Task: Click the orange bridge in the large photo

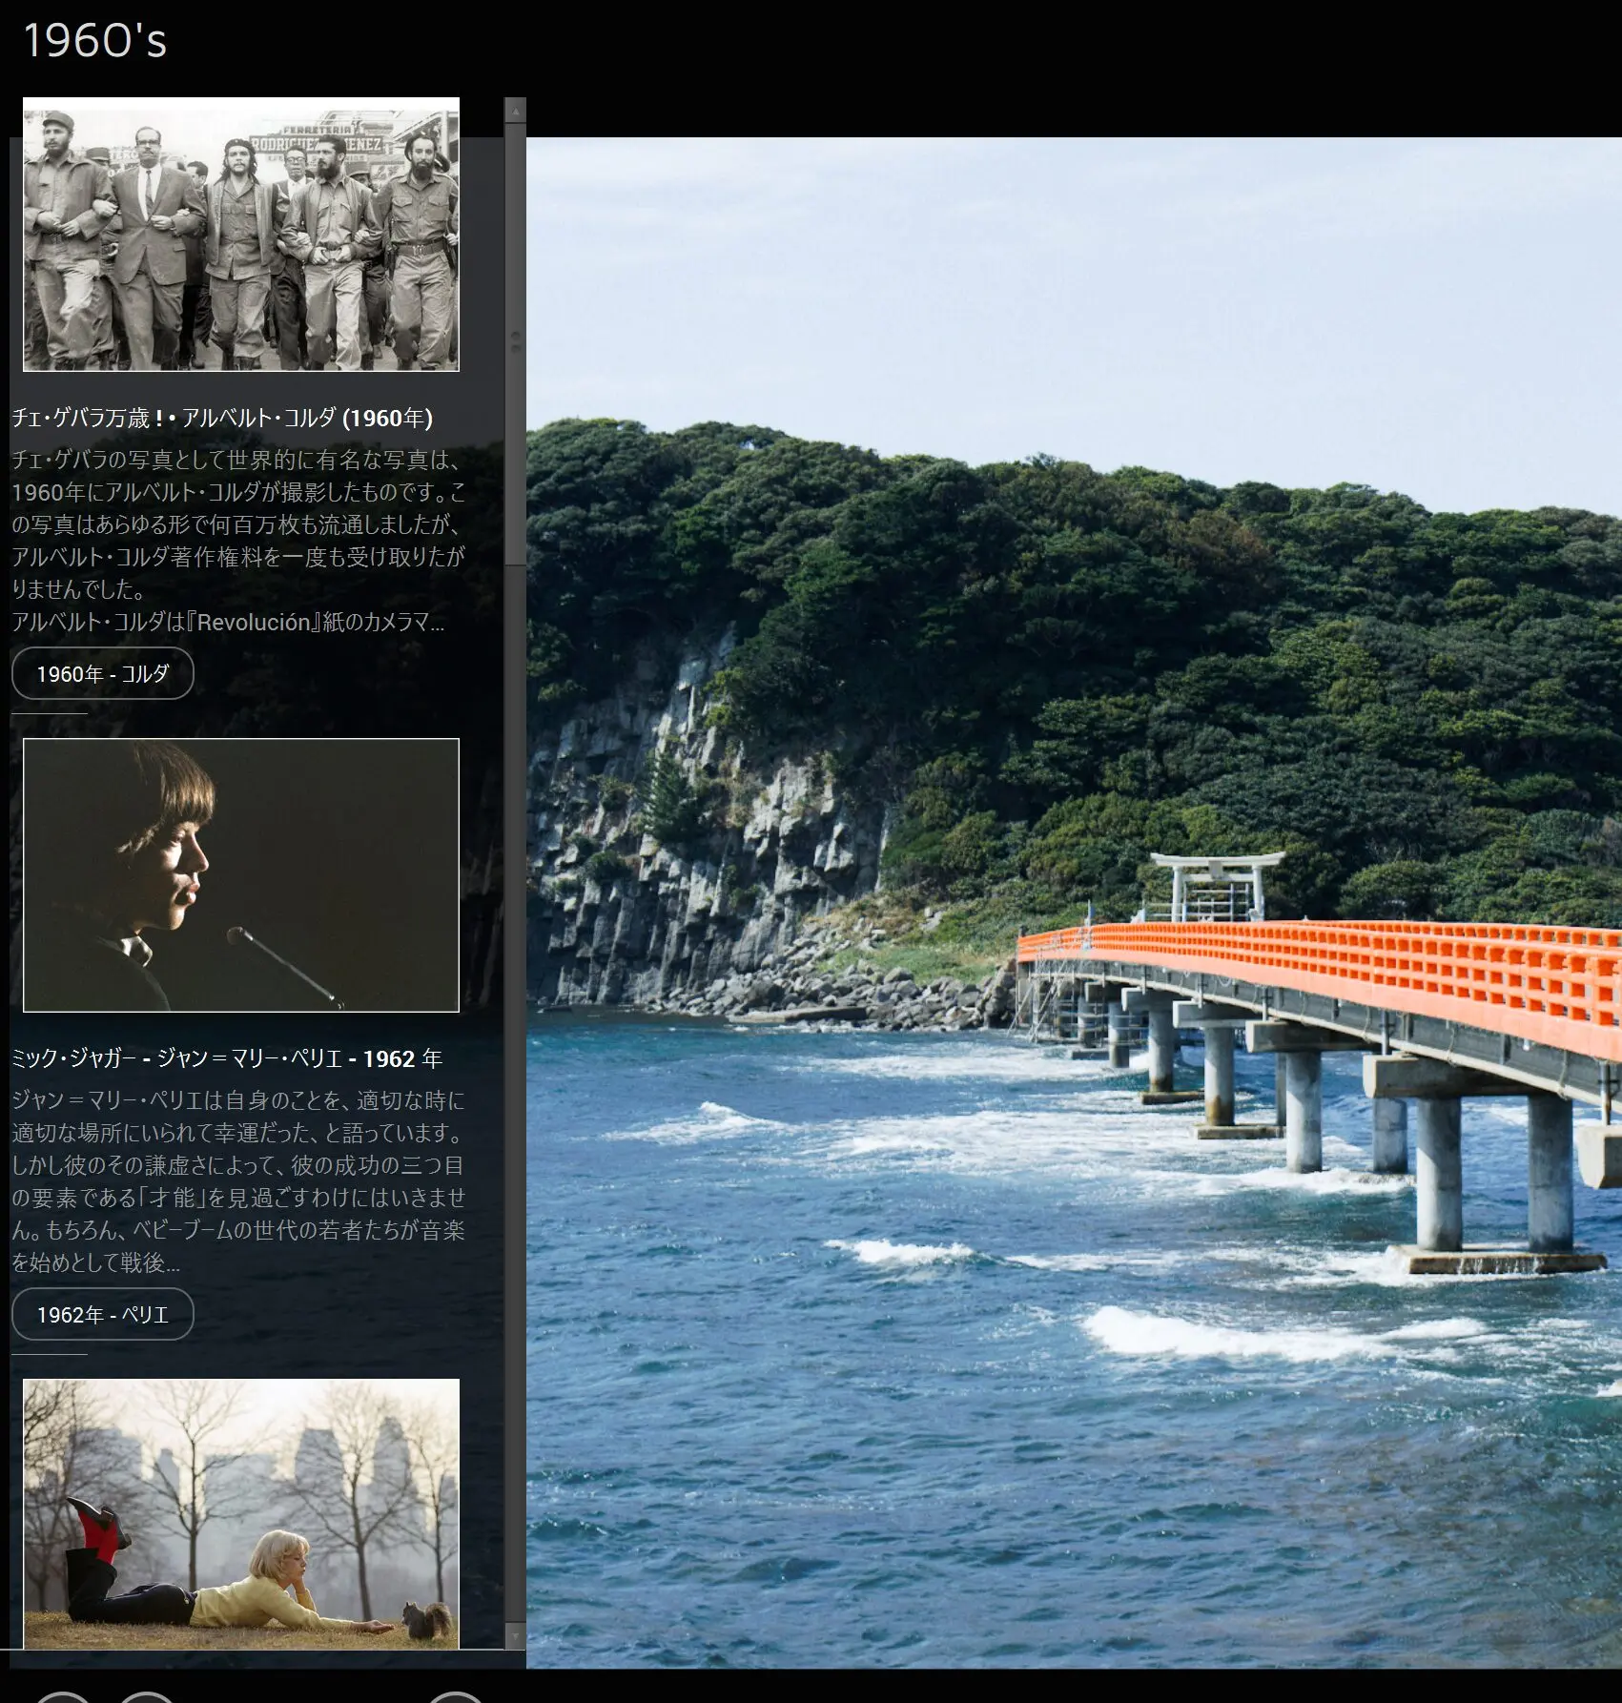Action: tap(1335, 963)
